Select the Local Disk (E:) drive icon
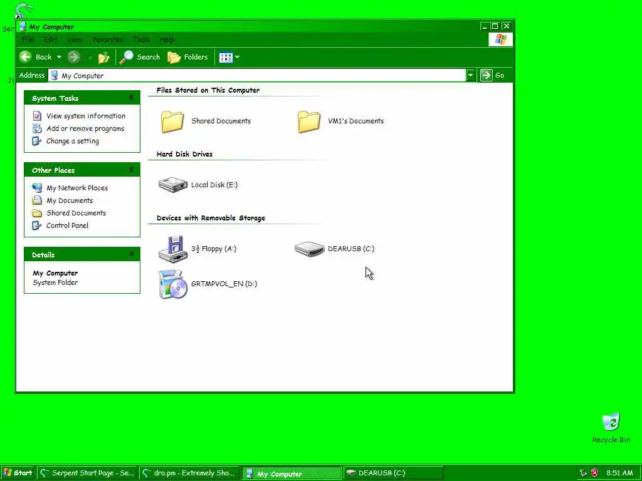642x481 pixels. 173,185
